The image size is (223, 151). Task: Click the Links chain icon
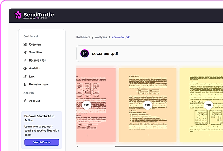[x=25, y=76]
